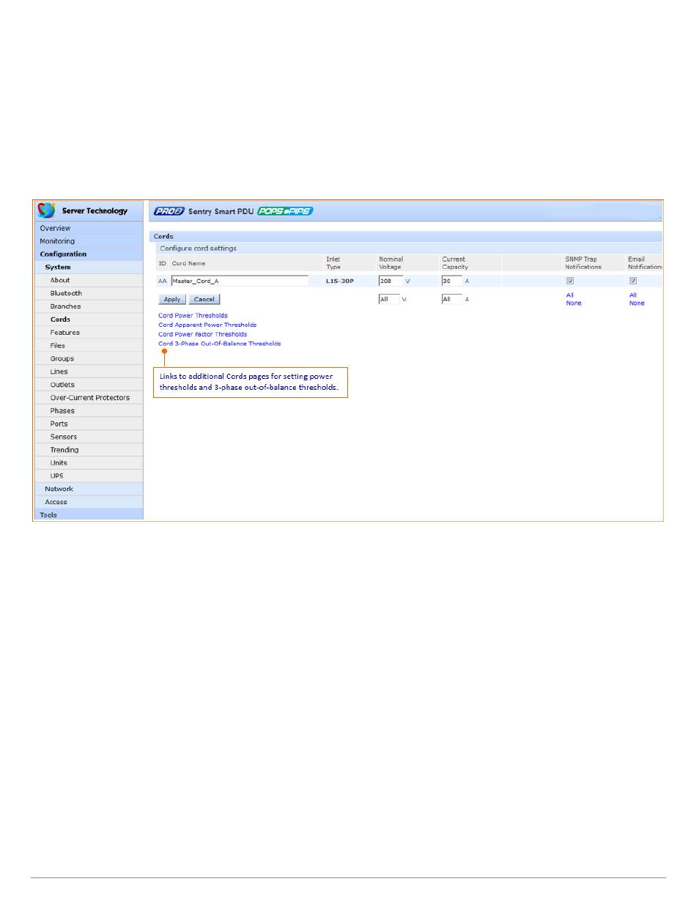This screenshot has height=919, width=696.
Task: Open Cord 3-Phase Out-Of-Balance Thresholds link
Action: (220, 344)
